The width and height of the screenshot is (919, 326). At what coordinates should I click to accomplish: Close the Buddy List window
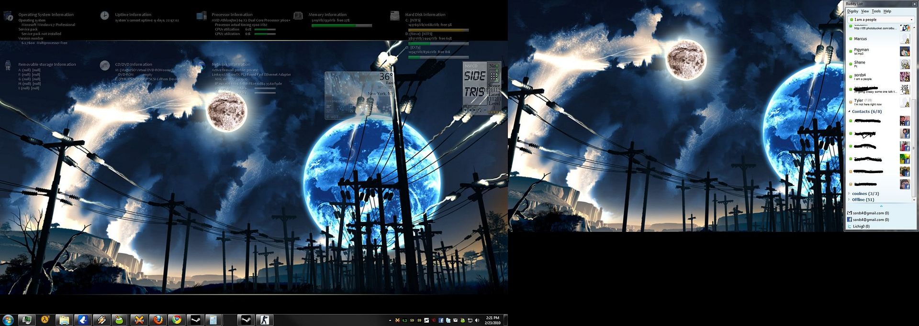914,4
